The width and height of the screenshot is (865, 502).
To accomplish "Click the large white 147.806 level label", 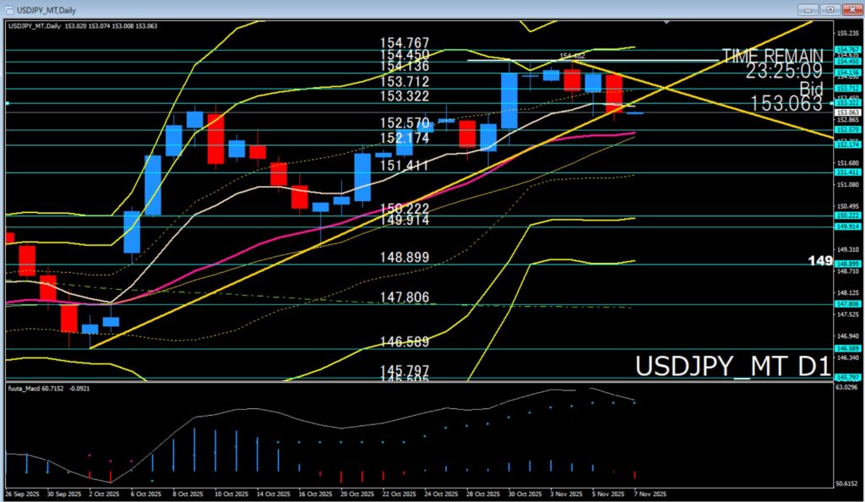I will click(x=405, y=297).
